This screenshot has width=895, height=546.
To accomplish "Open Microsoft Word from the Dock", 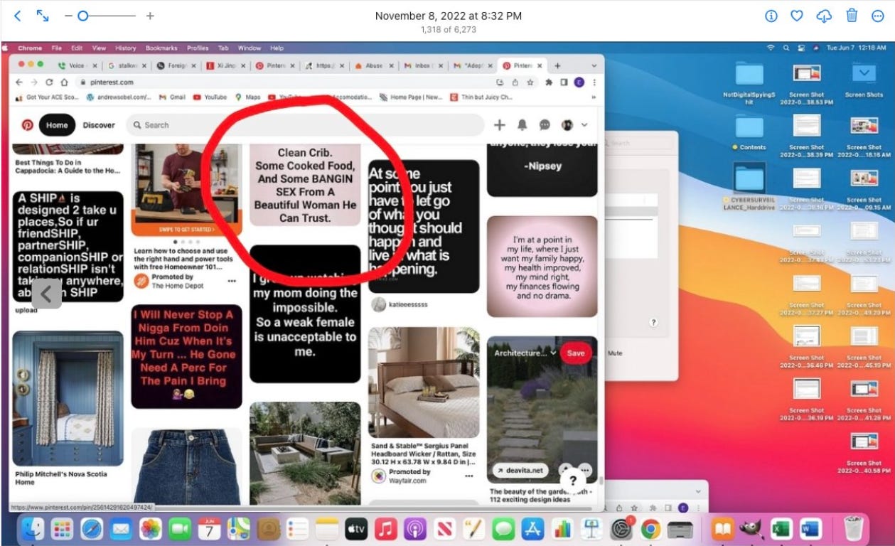I will (810, 529).
